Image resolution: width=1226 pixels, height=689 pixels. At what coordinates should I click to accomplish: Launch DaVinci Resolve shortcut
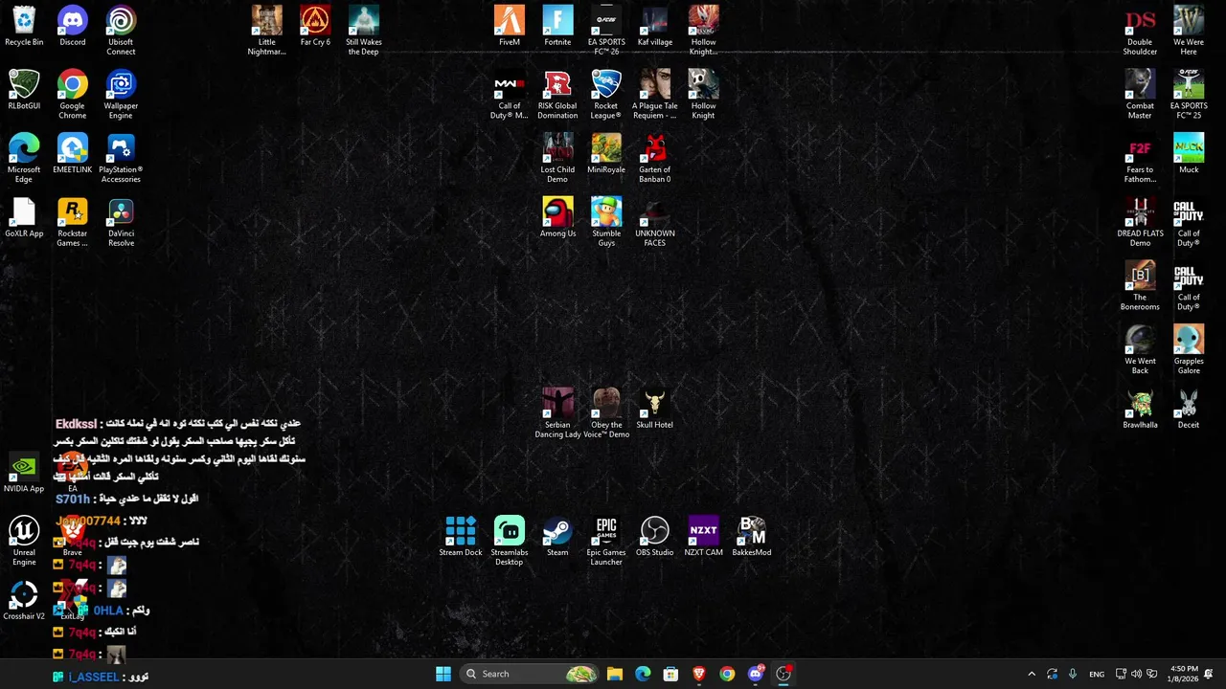pos(121,223)
